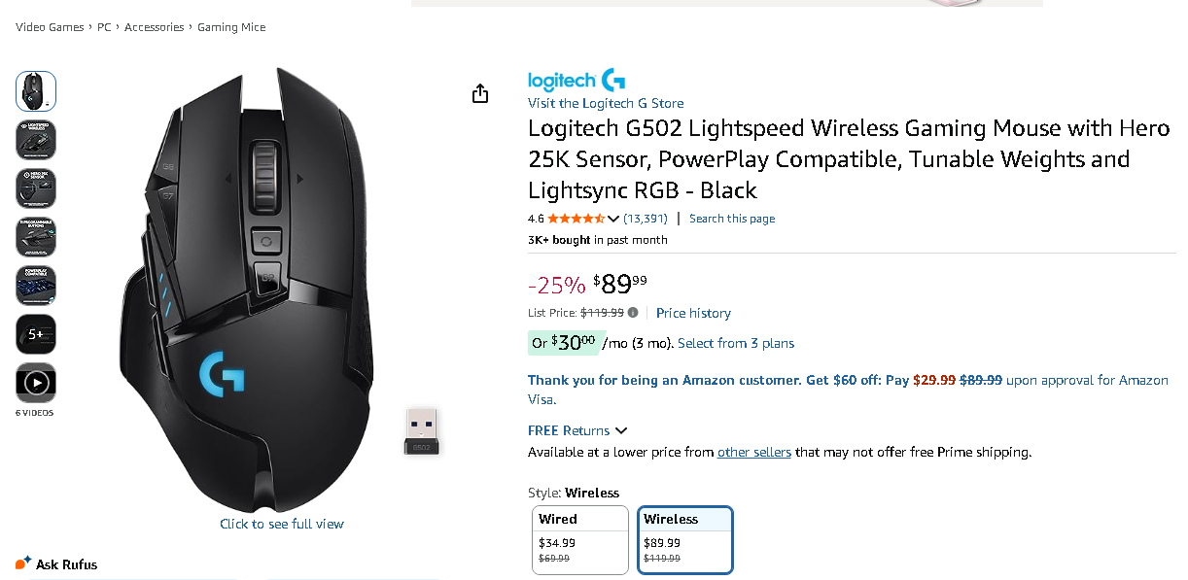Image resolution: width=1188 pixels, height=580 pixels.
Task: Select the Hero 25K Sensor thumbnail
Action: tap(36, 188)
